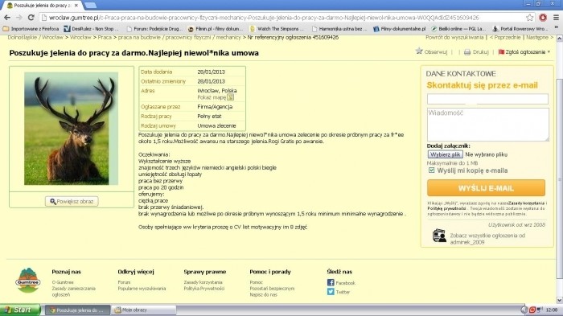Expand the bookmarks bar overflow chevron
This screenshot has width=563, height=316.
coord(557,28)
